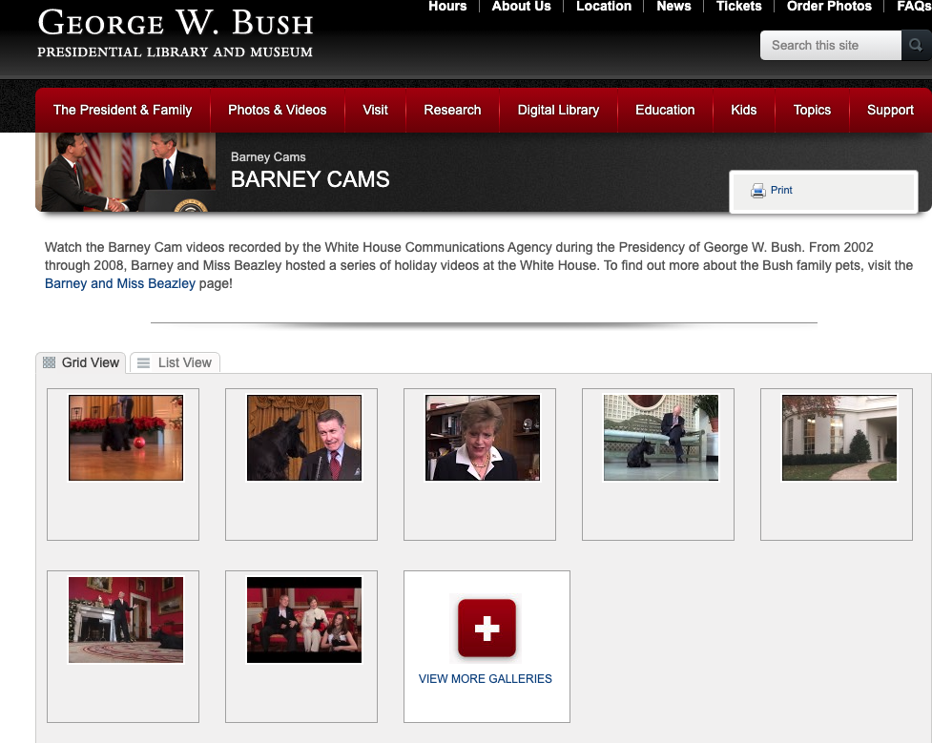The image size is (932, 743).
Task: Click the search magnifier icon
Action: [916, 45]
